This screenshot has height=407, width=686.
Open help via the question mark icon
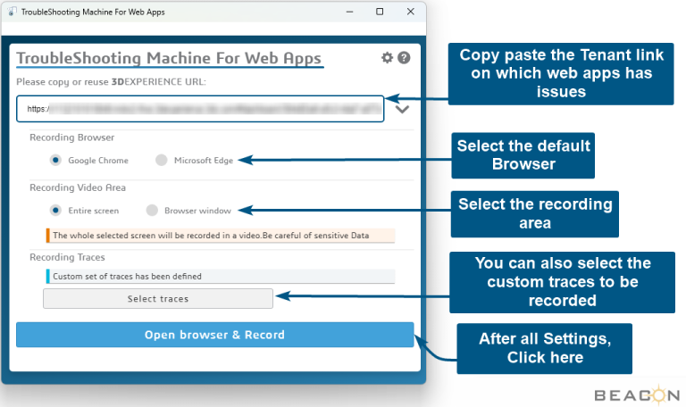point(404,58)
